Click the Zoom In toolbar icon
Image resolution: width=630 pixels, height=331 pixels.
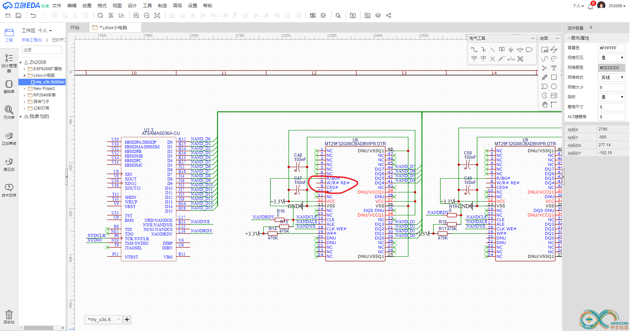point(136,15)
